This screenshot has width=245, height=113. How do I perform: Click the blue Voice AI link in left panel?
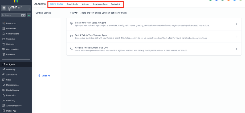tap(44, 76)
